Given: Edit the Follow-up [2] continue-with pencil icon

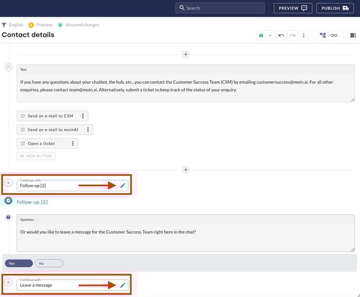Looking at the screenshot, I should 123,185.
